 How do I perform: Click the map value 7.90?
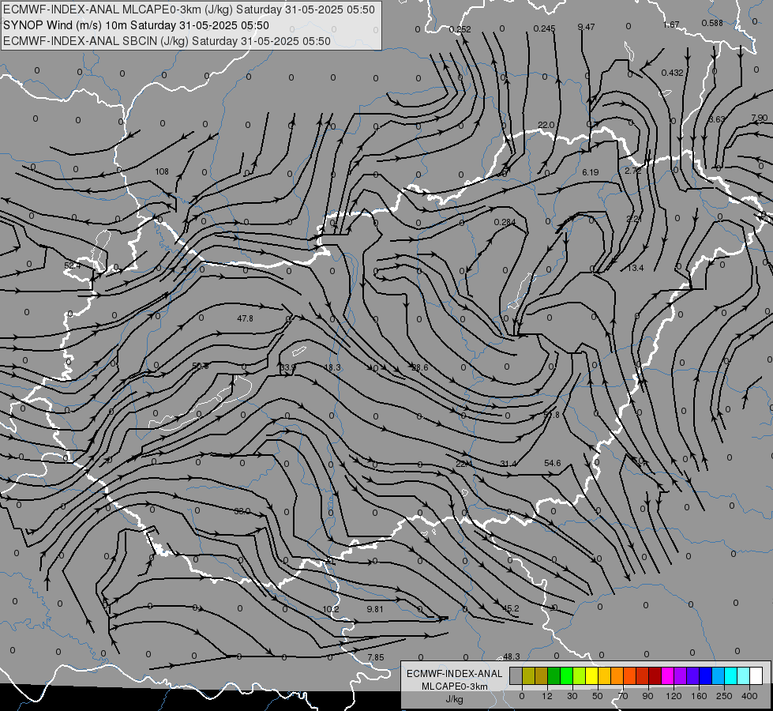click(x=760, y=118)
